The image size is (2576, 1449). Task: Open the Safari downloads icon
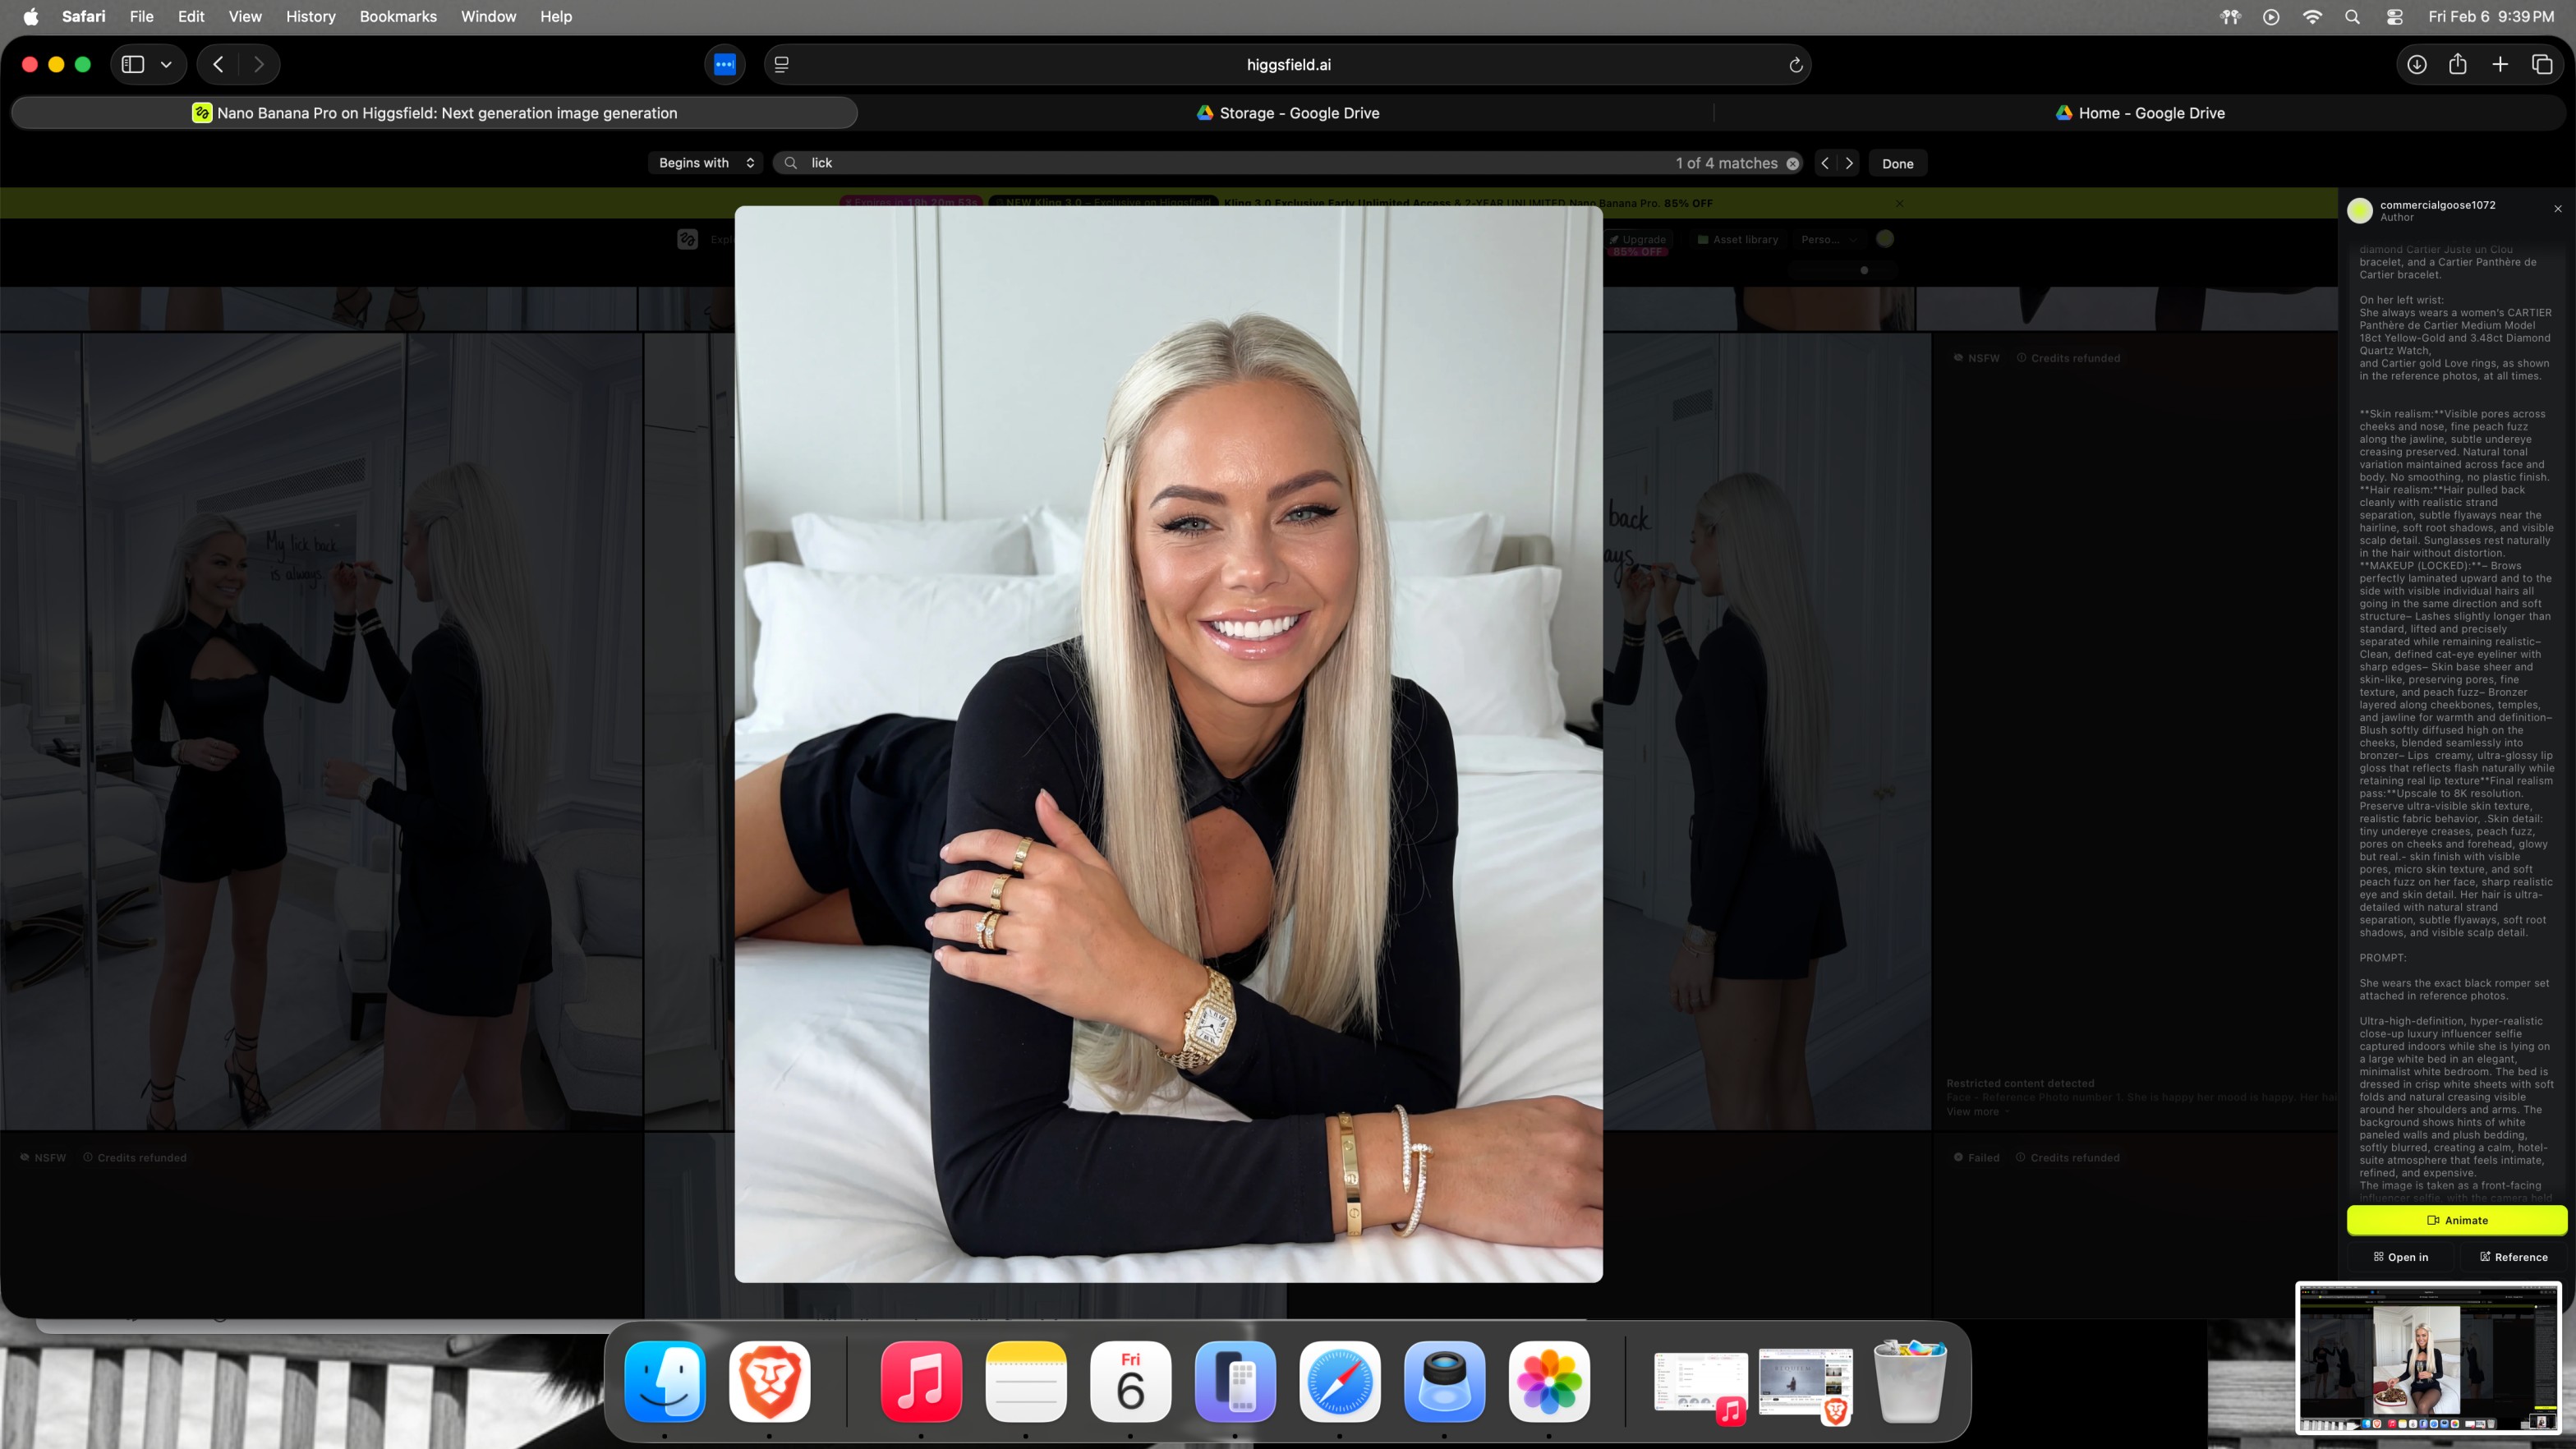point(2416,64)
